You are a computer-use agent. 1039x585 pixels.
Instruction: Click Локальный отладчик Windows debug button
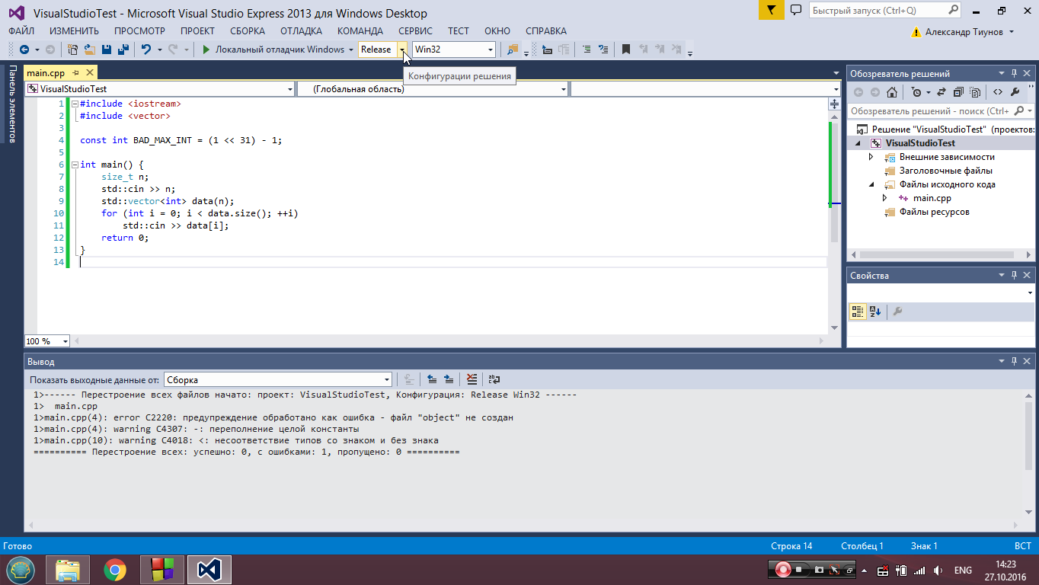pyautogui.click(x=273, y=50)
